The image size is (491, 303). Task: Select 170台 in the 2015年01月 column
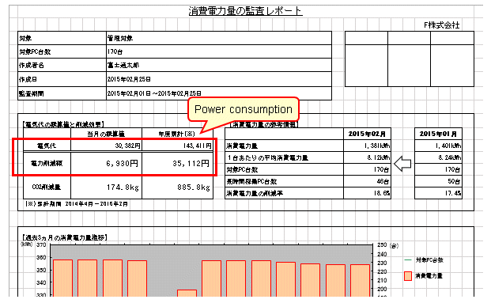click(x=452, y=169)
